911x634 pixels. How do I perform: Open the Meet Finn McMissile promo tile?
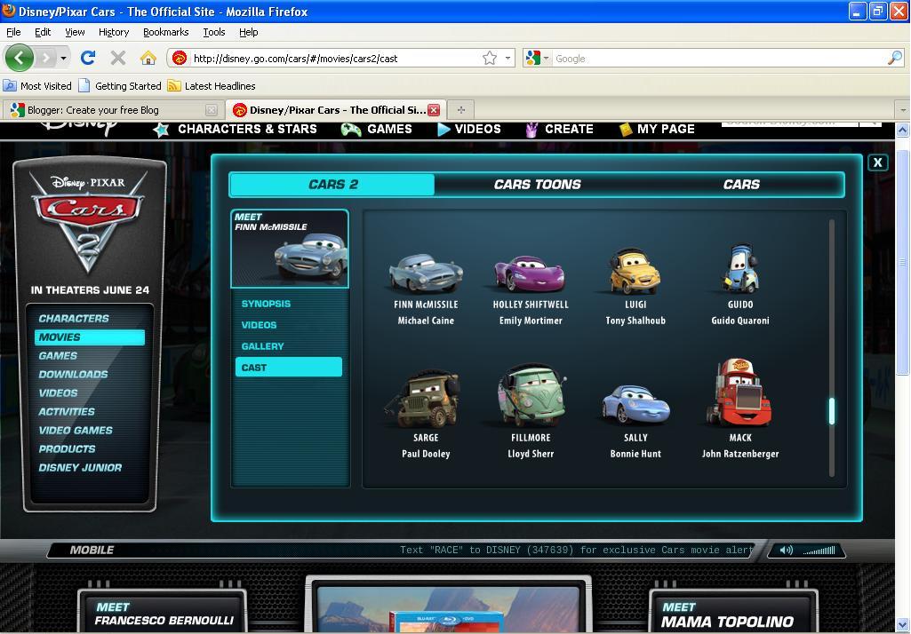(290, 249)
